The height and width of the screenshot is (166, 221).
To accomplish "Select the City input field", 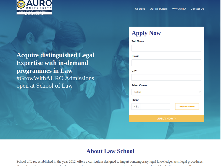I will point(166,77).
